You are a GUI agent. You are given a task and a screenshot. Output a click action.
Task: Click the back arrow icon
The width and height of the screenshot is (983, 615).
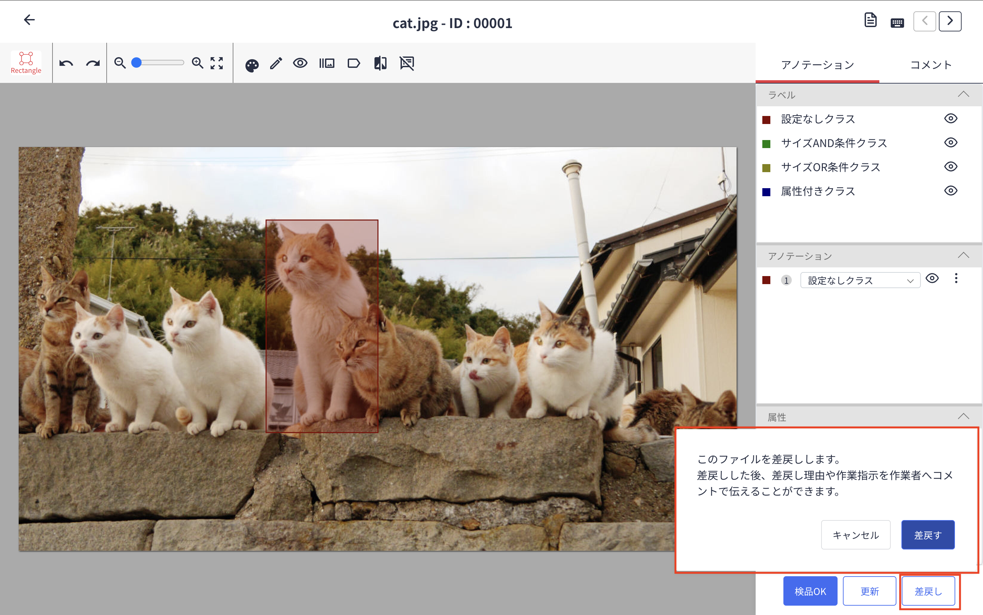point(29,19)
